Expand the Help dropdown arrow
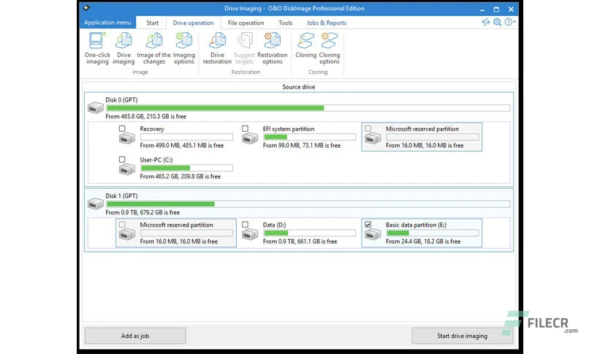This screenshot has width=611, height=354. click(x=515, y=22)
